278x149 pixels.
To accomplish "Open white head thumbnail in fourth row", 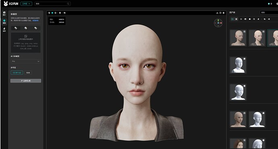I will [x=257, y=120].
